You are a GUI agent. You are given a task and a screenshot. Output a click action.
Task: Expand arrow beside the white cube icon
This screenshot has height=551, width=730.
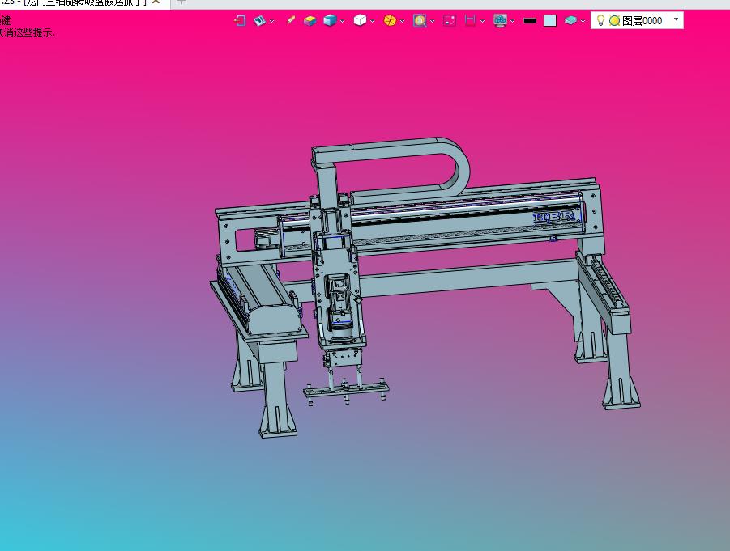(x=372, y=21)
